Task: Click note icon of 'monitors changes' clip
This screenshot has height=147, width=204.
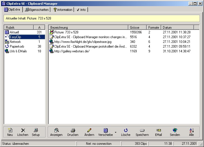Action: [51, 37]
